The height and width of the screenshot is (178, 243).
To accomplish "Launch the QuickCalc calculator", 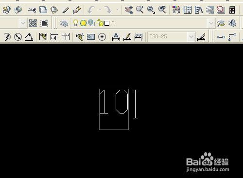I will pos(232,10).
